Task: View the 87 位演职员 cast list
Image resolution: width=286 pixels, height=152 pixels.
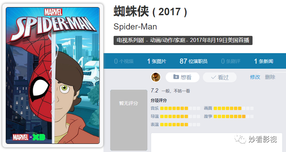Action: [193, 61]
